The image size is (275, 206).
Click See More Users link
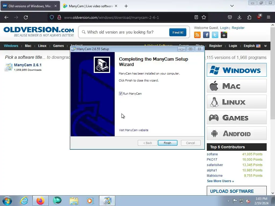[x=220, y=181]
